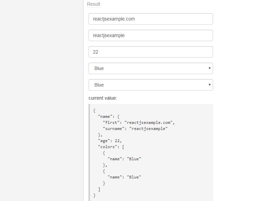
Task: Click the arrow icon on first color select
Action: point(209,68)
